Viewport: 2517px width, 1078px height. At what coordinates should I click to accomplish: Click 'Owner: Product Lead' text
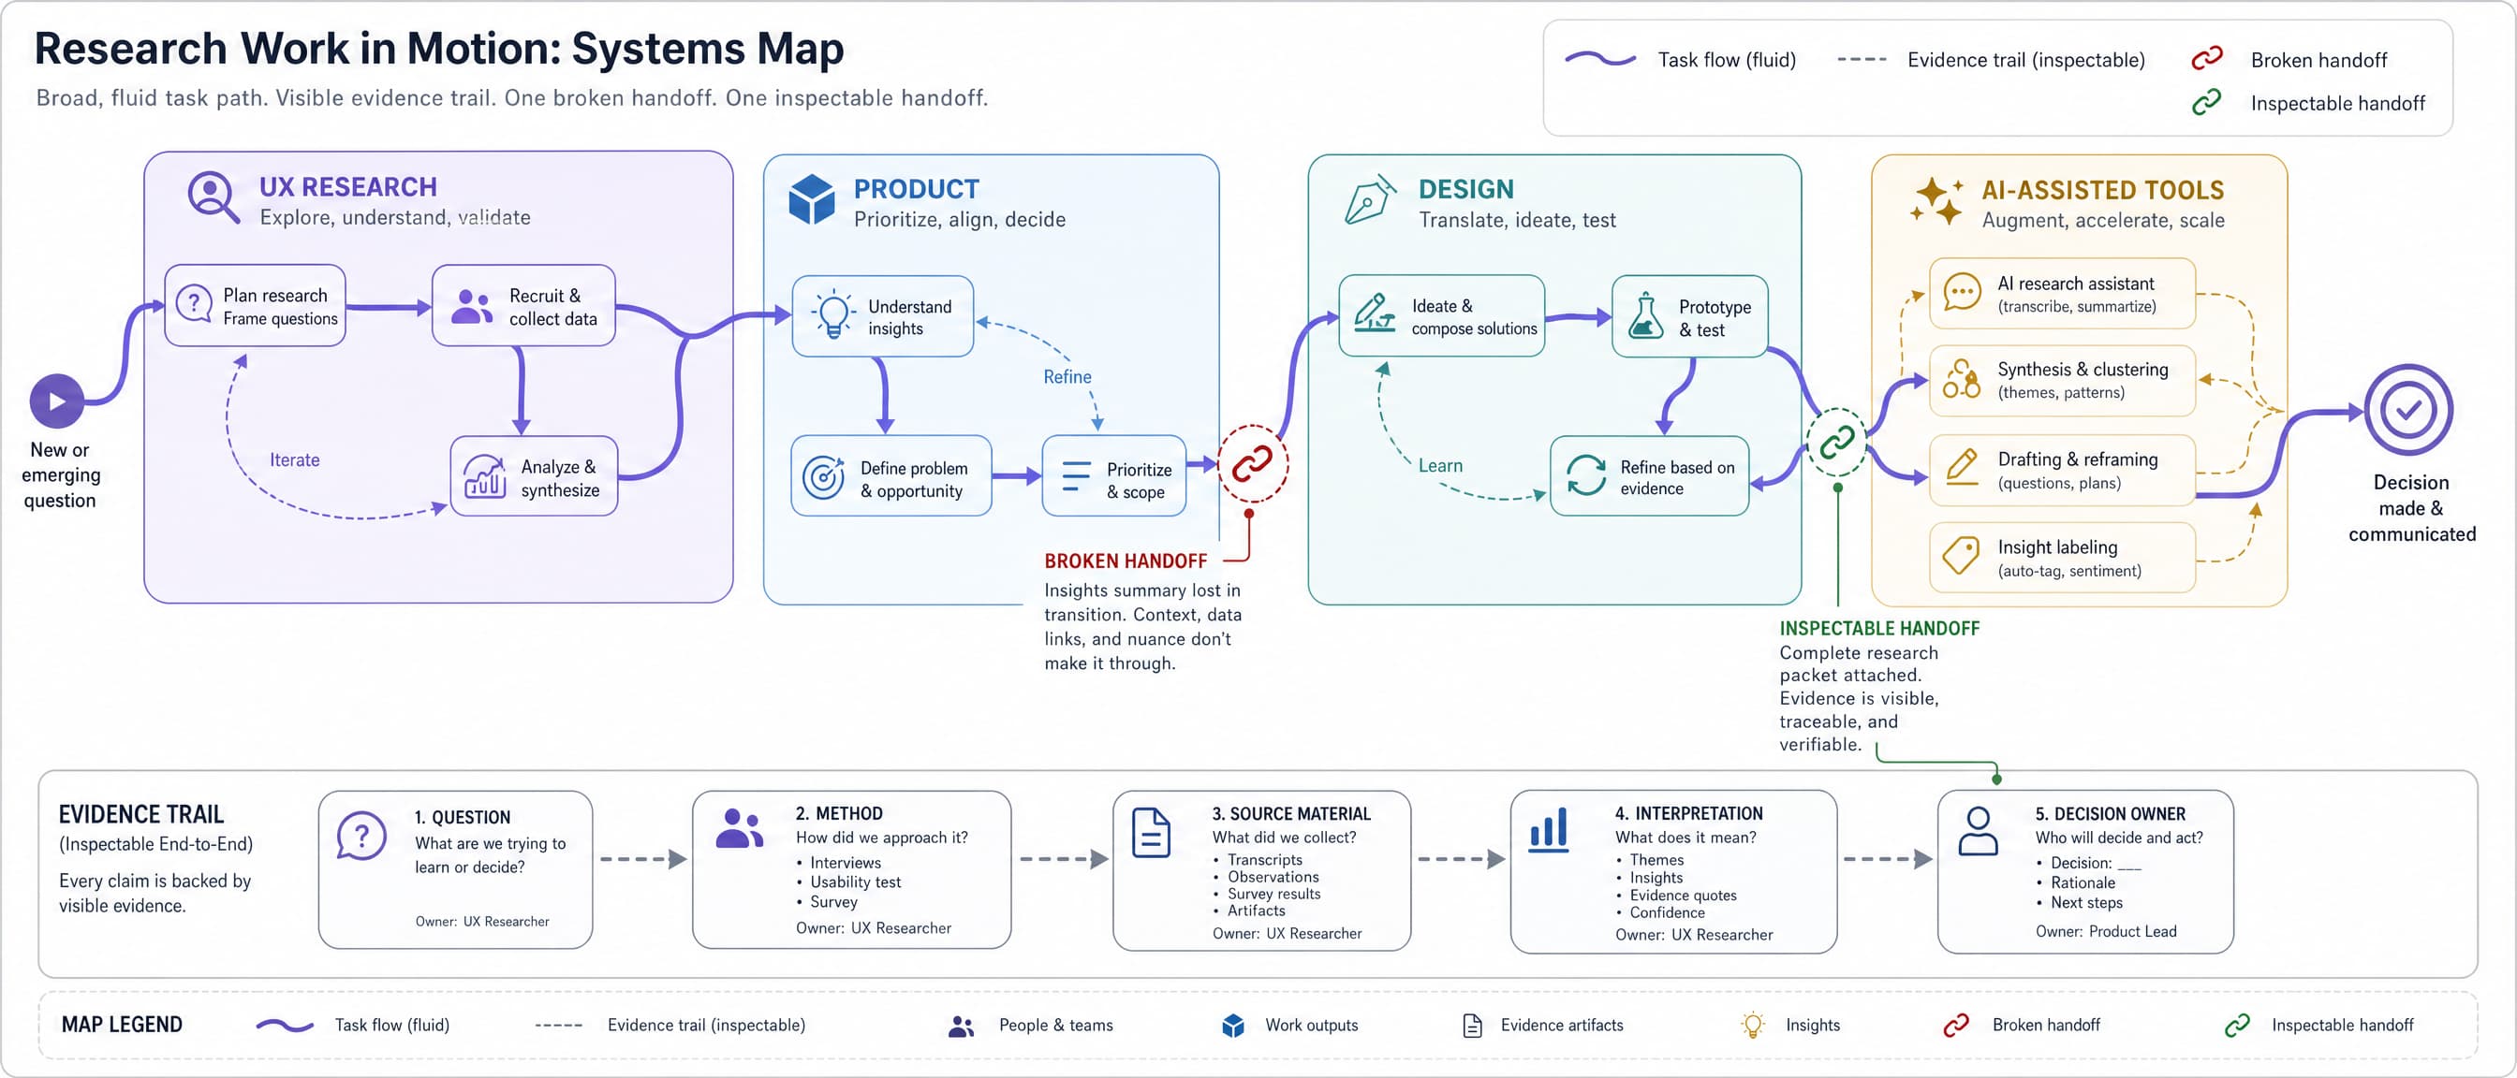click(2106, 931)
